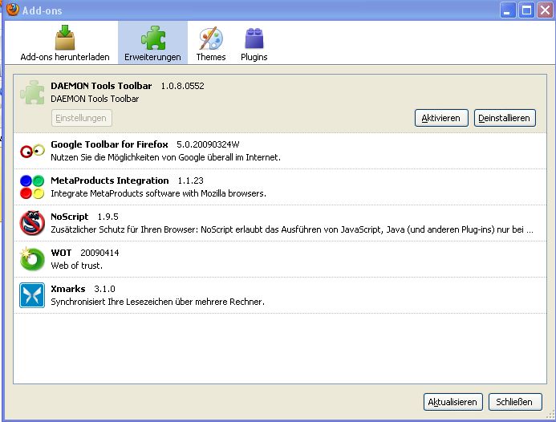Select the Xmarks extension entry

[280, 295]
